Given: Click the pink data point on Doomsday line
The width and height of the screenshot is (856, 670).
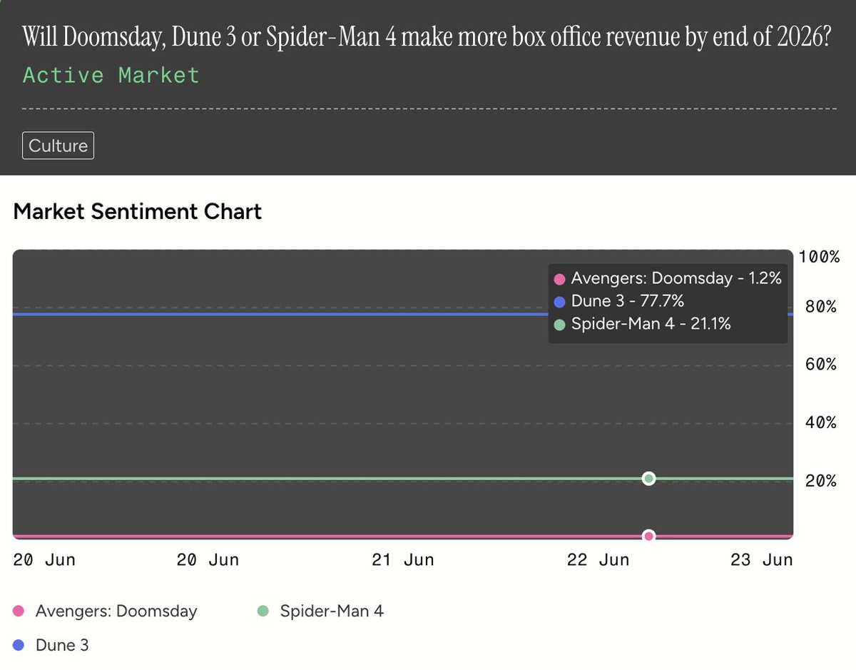Looking at the screenshot, I should tap(648, 535).
